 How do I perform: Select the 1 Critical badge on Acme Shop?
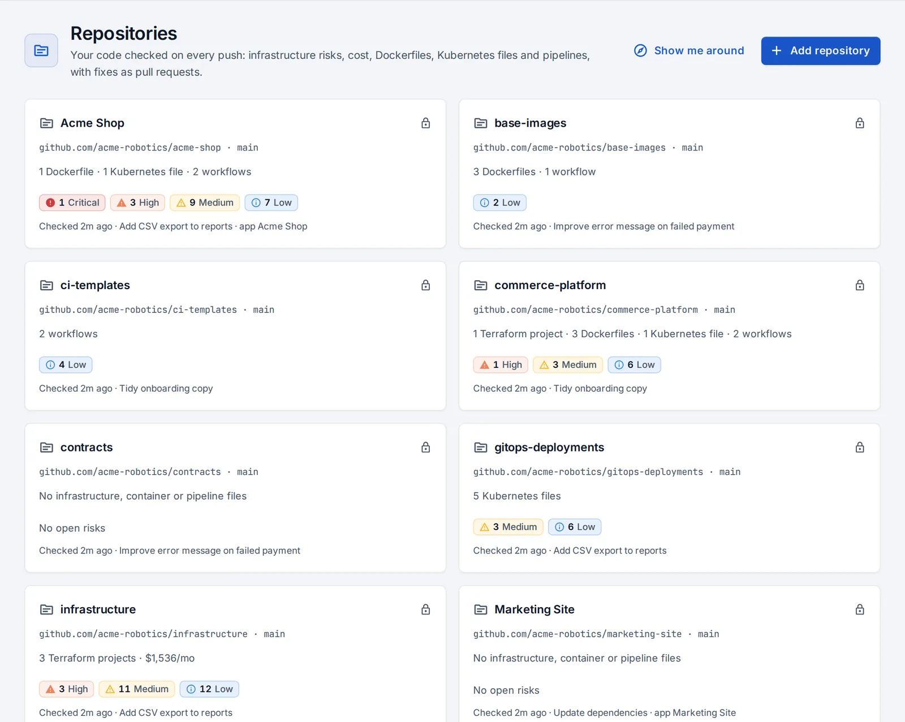tap(72, 203)
